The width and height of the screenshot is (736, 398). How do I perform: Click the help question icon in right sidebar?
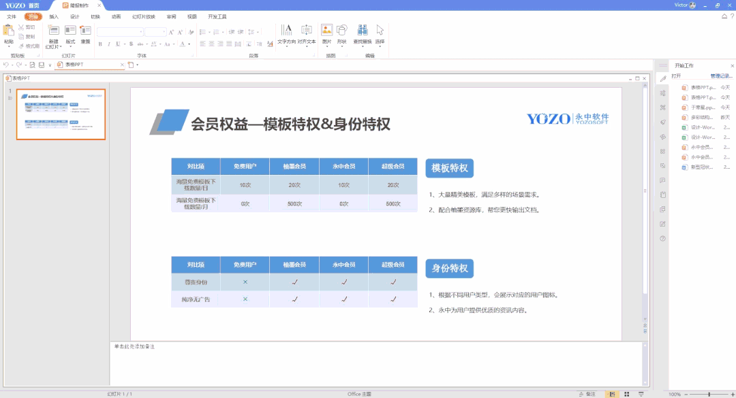pyautogui.click(x=663, y=239)
